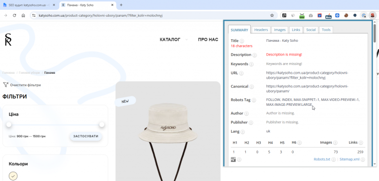Switch to the Social tab
Screen dimensions: 379x181
(x=311, y=30)
